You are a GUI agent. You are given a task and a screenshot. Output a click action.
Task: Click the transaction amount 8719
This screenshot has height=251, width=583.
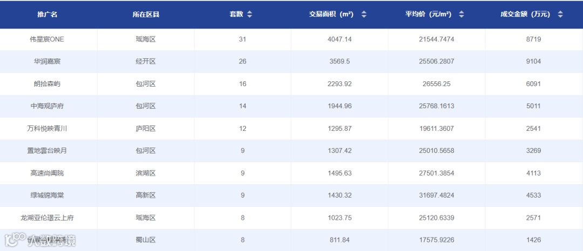tap(533, 39)
